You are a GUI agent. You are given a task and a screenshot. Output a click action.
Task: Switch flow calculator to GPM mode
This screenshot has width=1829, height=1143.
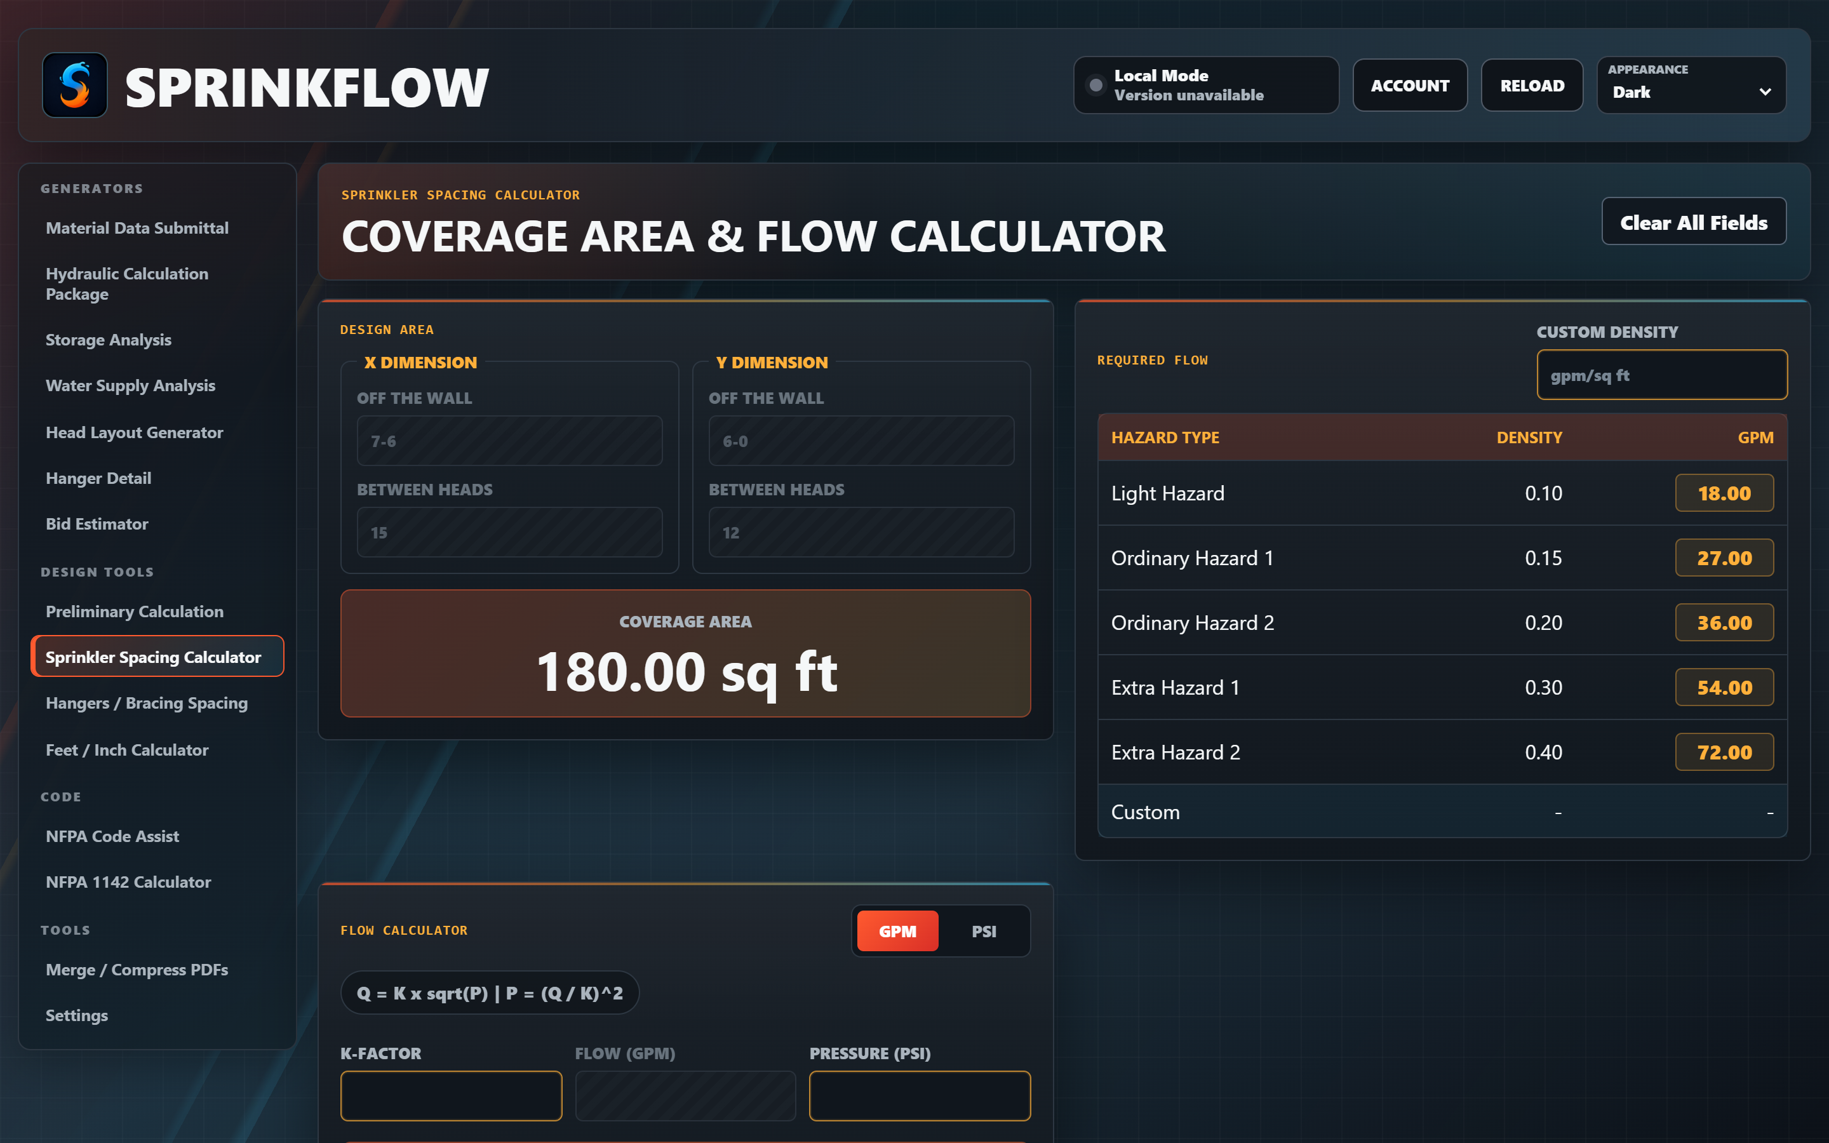click(x=897, y=930)
